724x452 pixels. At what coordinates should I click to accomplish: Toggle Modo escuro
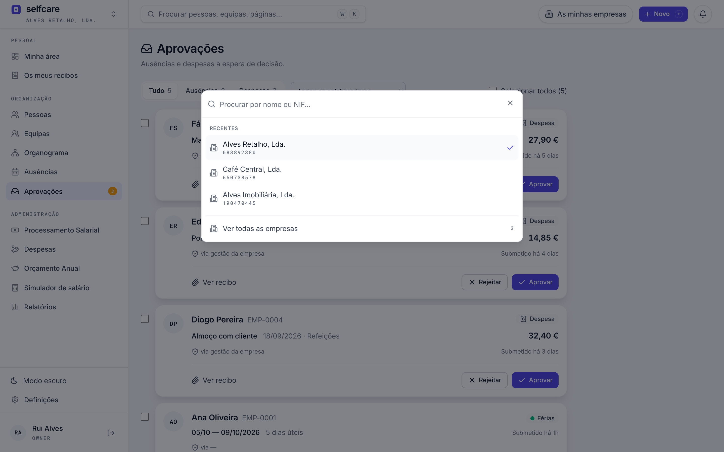(x=64, y=380)
